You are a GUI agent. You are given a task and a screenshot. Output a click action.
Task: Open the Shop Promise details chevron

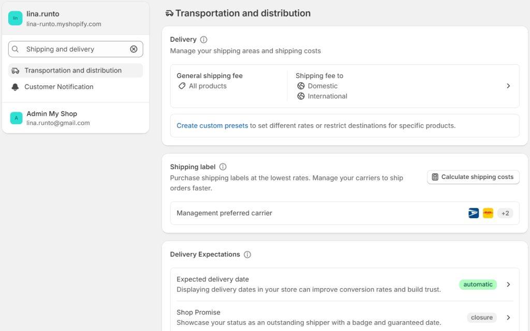508,317
